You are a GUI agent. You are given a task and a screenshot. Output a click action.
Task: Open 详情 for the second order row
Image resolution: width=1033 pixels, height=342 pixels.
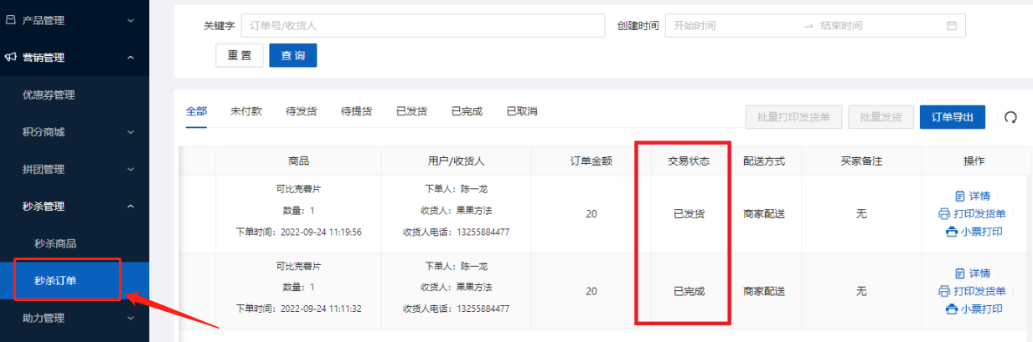tap(972, 273)
